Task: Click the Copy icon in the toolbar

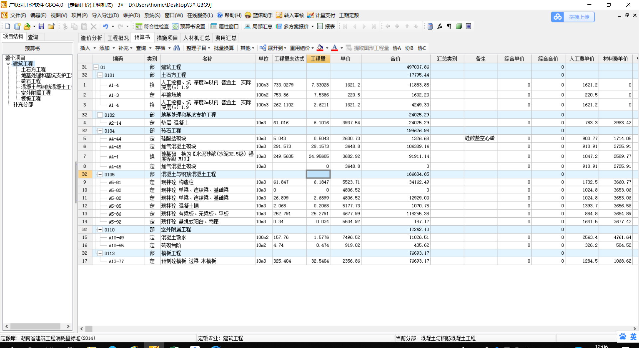Action: pyautogui.click(x=75, y=26)
